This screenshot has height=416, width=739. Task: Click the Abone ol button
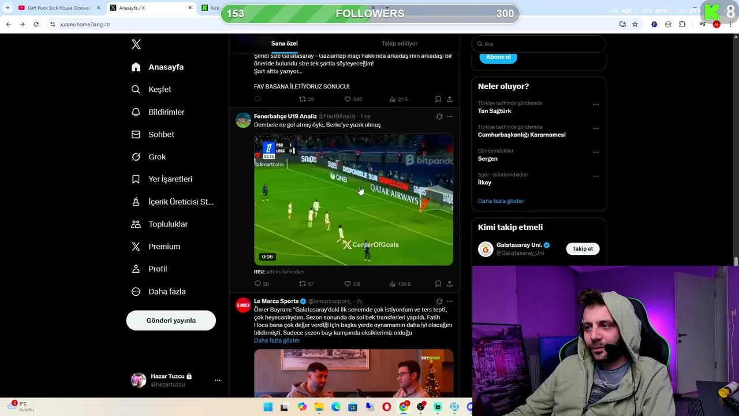[498, 57]
